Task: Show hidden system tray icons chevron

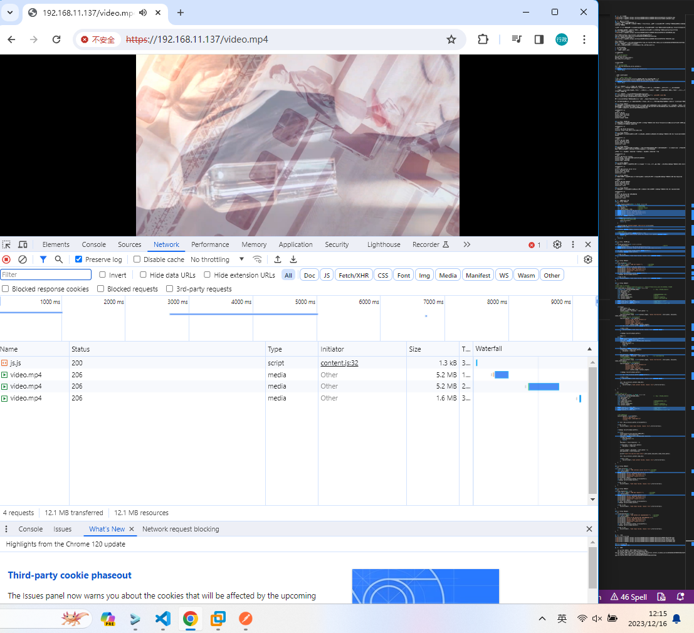Action: (x=542, y=619)
